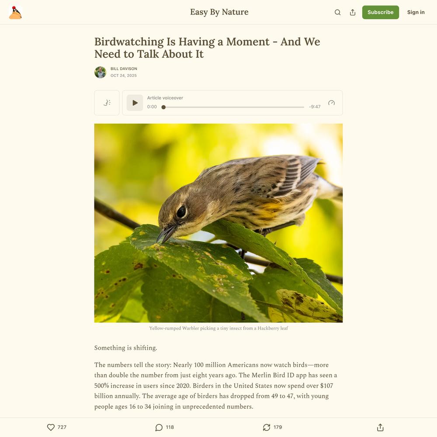Click the Easy By Nature bird logo
The image size is (437, 437).
click(15, 12)
